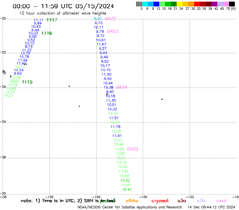Viewport: 239px width, 210px height.
Task: Select the 'cryosat' satellite label
Action: pos(160,201)
